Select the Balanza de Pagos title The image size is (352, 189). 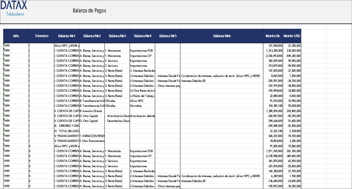(89, 11)
